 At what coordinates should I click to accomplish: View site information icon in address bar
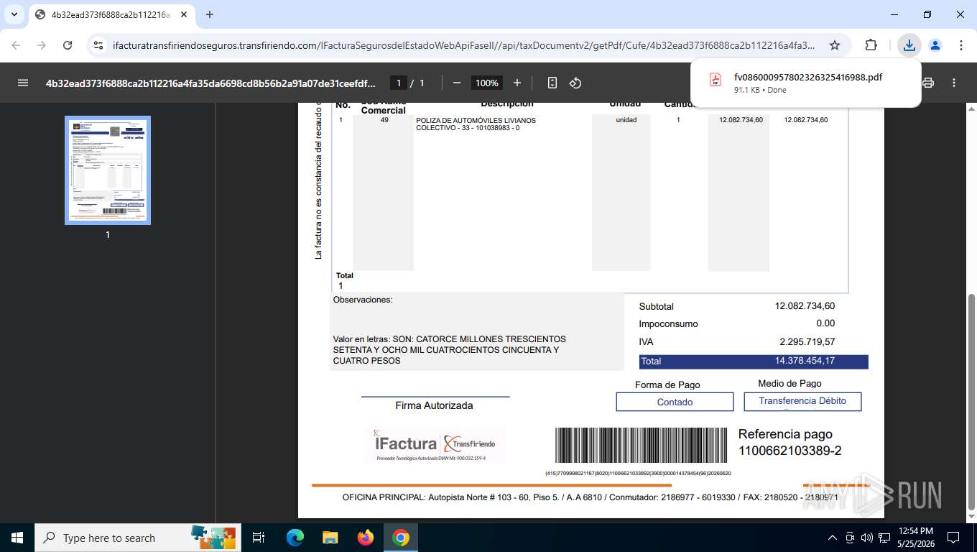click(x=99, y=45)
